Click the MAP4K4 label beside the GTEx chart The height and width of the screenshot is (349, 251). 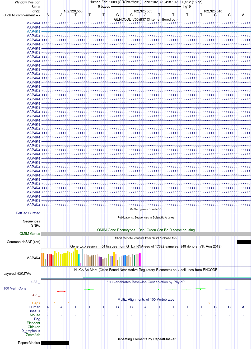[x=33, y=258]
